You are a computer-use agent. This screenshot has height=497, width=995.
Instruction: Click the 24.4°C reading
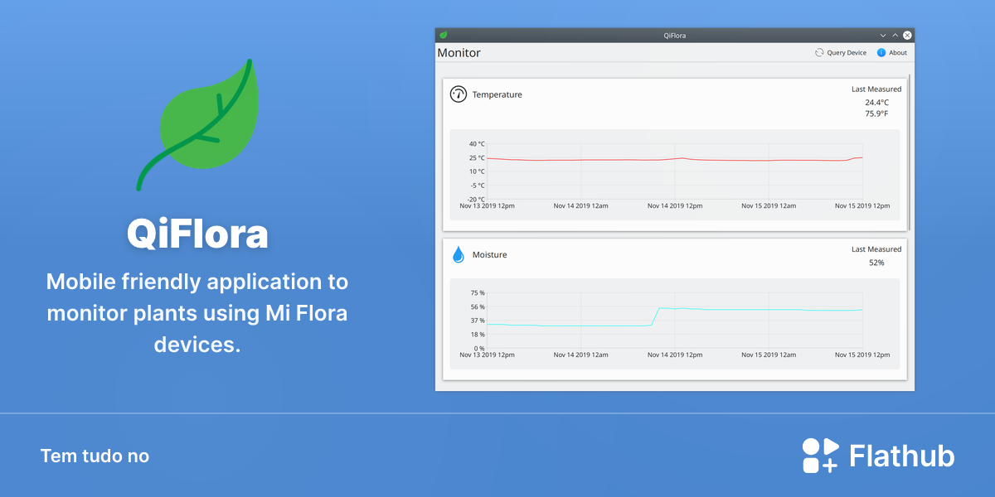tap(876, 103)
